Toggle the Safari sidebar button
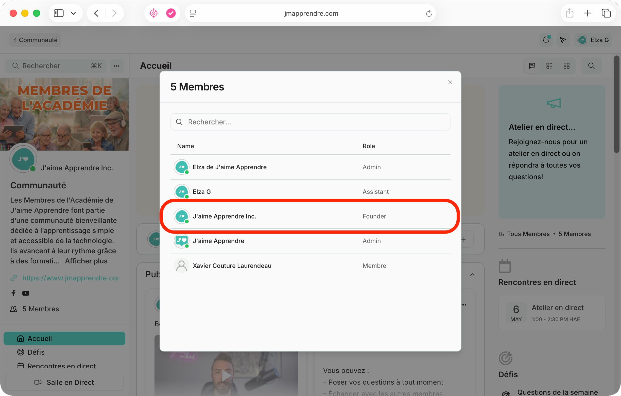This screenshot has height=396, width=621. click(59, 13)
